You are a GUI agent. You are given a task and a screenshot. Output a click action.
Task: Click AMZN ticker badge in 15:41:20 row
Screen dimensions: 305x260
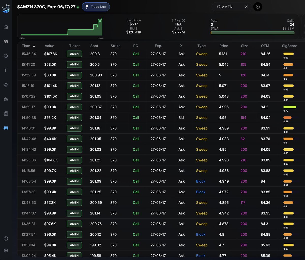tap(74, 65)
